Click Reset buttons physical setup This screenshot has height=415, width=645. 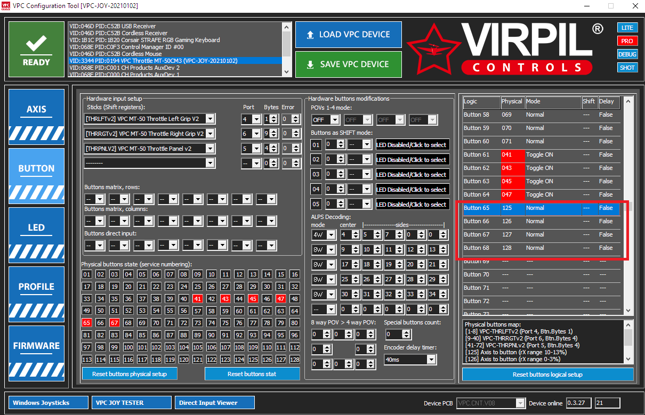tap(130, 374)
